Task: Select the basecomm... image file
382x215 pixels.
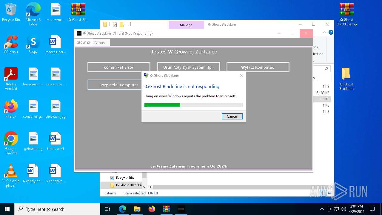Action: pyautogui.click(x=33, y=77)
